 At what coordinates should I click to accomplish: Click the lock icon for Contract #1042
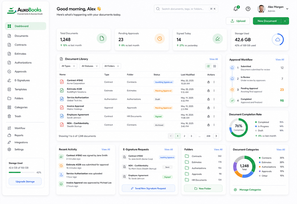tap(208, 82)
